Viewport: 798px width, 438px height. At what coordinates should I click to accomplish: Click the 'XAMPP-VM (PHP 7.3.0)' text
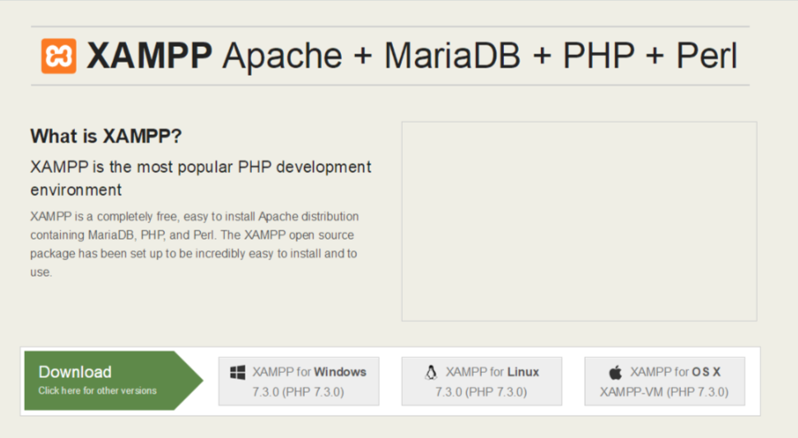pos(664,392)
